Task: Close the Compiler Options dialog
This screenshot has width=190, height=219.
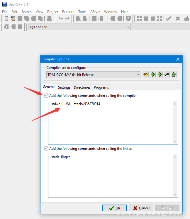Action: click(178, 59)
